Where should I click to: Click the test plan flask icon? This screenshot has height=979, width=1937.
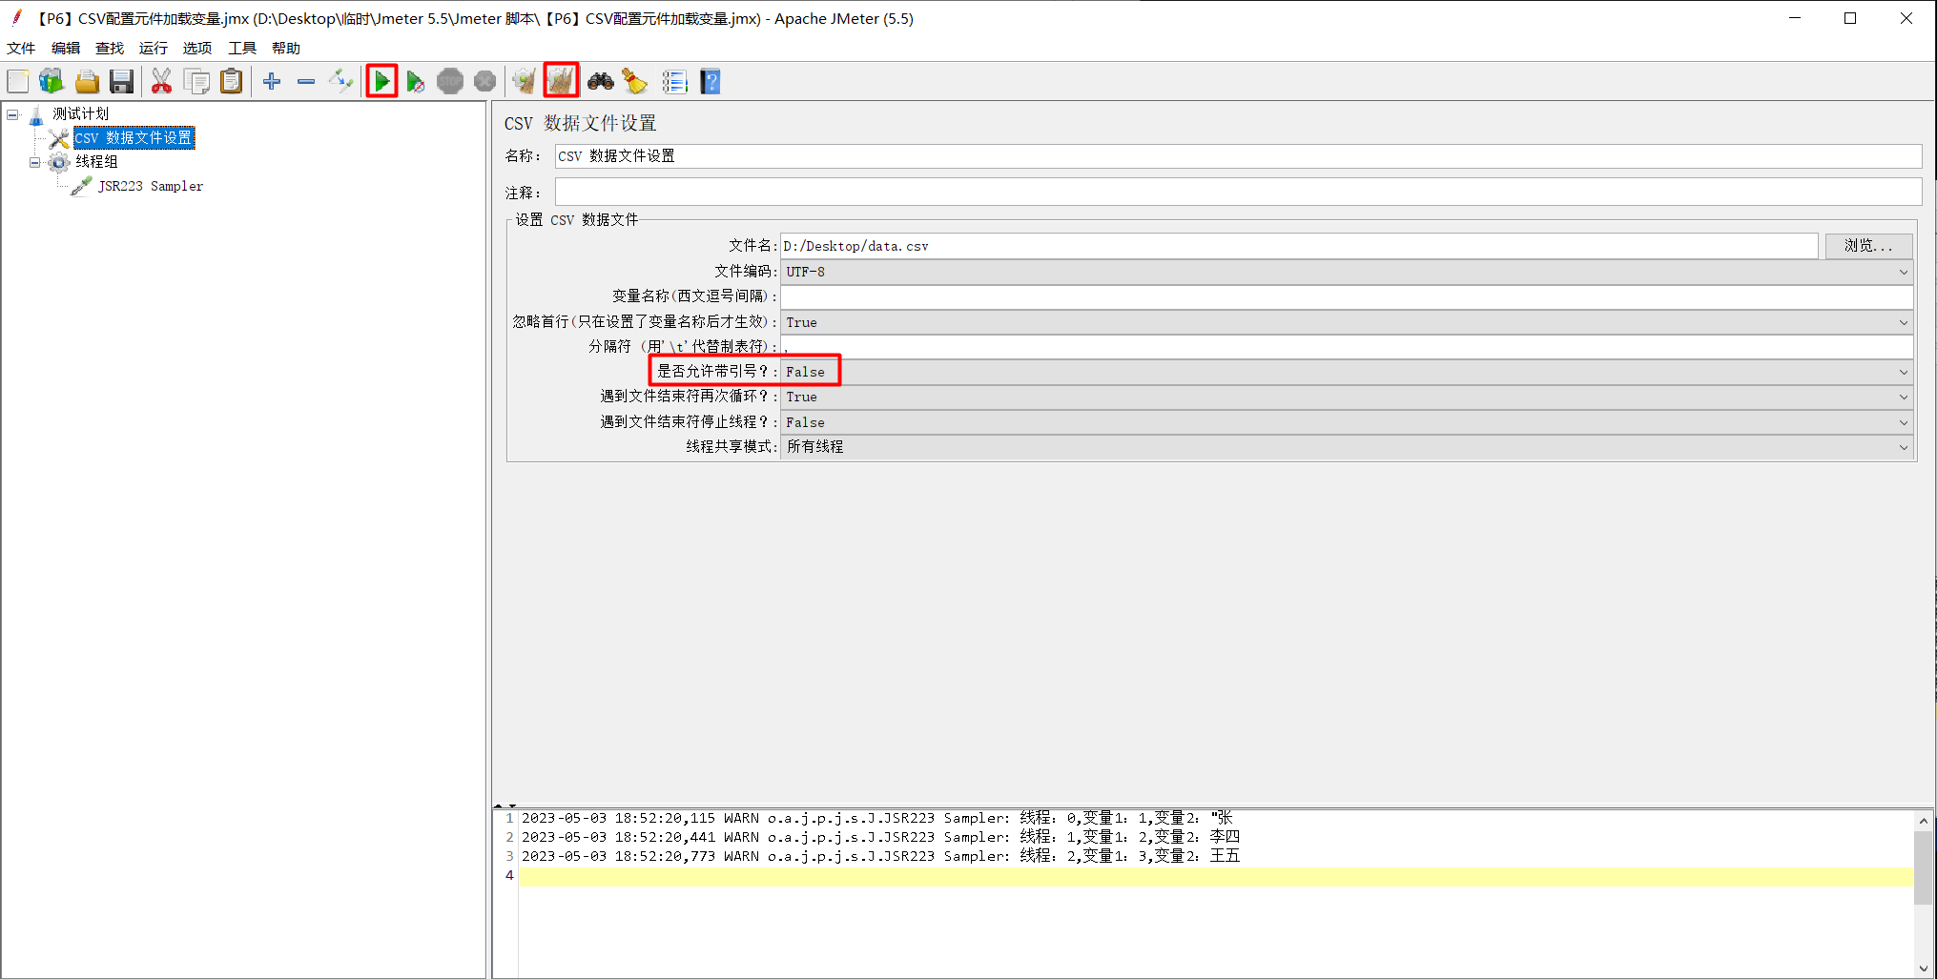[x=36, y=115]
